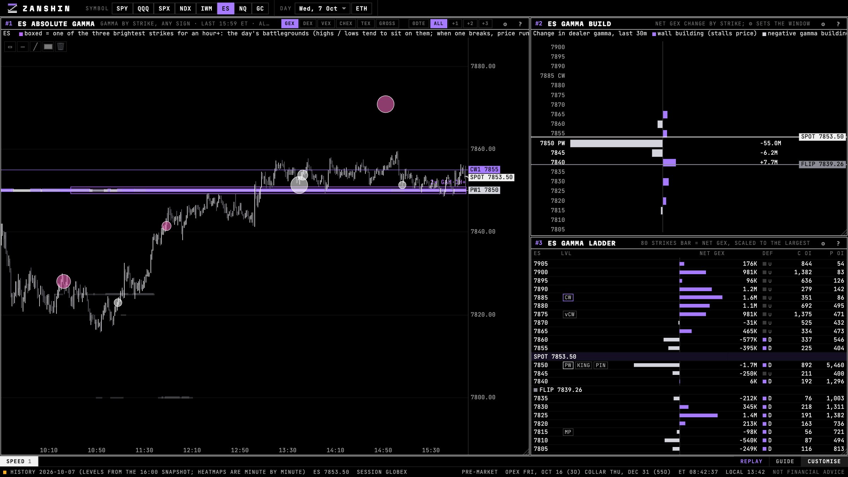Click the CUSTOMISE button

pos(824,461)
